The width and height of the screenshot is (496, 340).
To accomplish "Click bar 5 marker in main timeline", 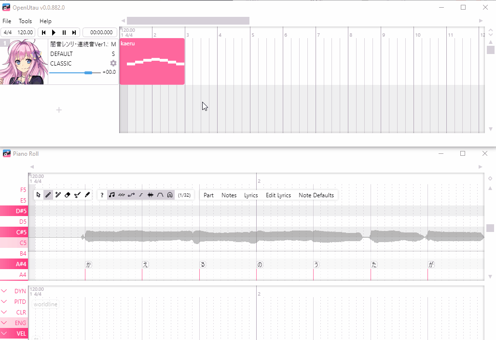I will [253, 35].
